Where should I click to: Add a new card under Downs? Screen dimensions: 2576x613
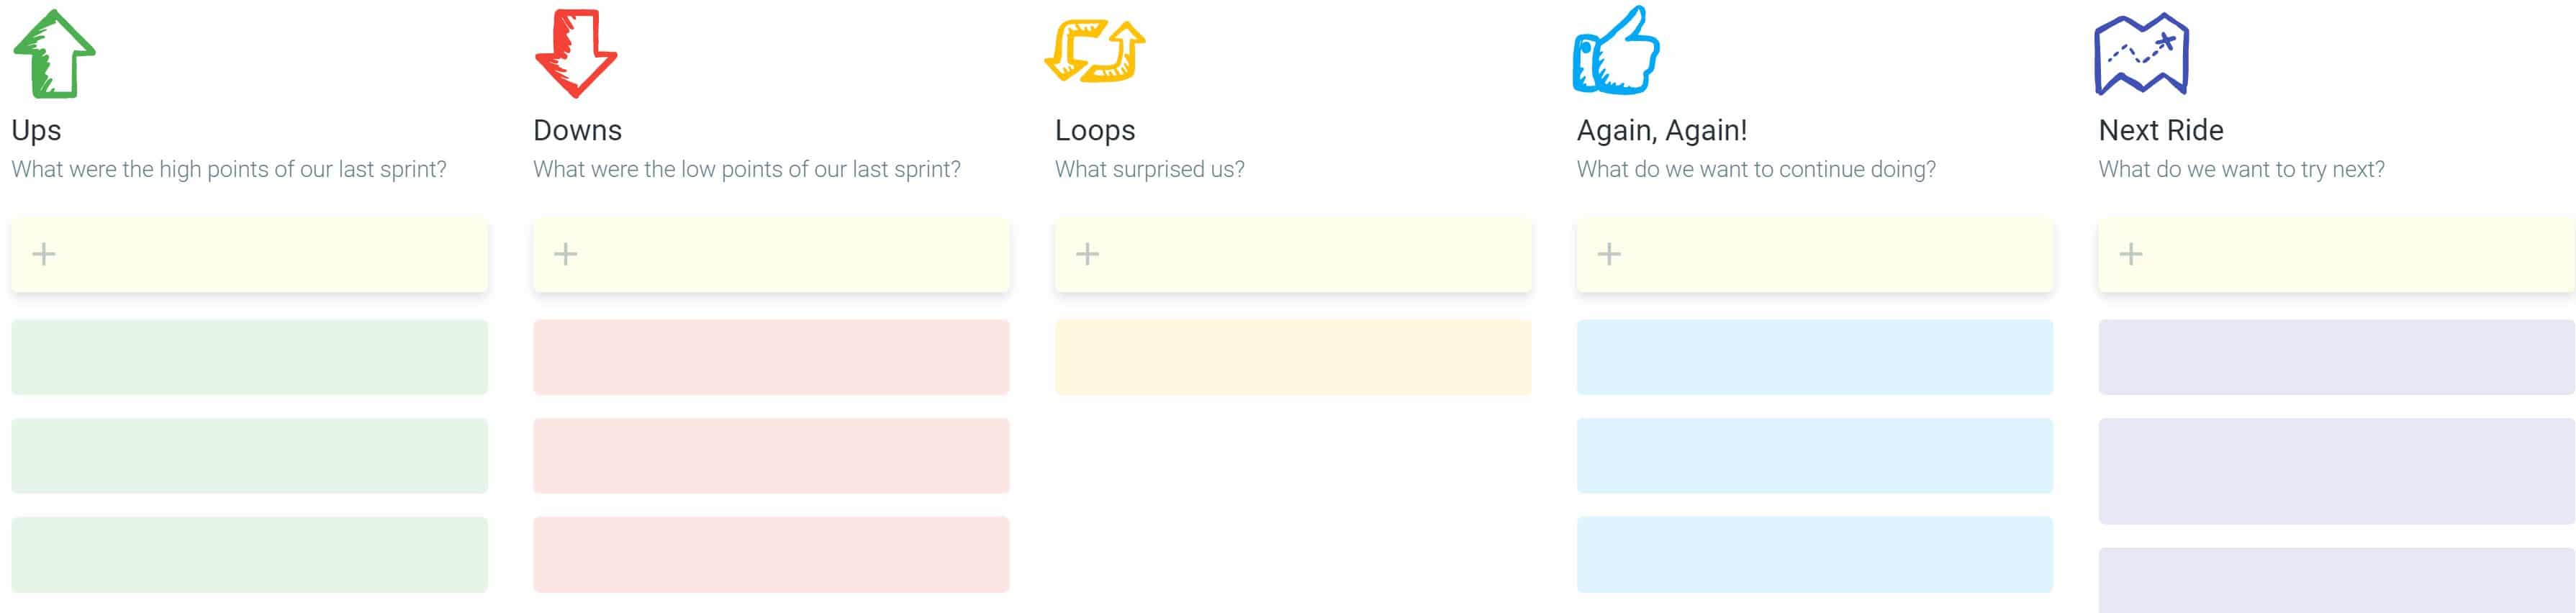pos(566,254)
